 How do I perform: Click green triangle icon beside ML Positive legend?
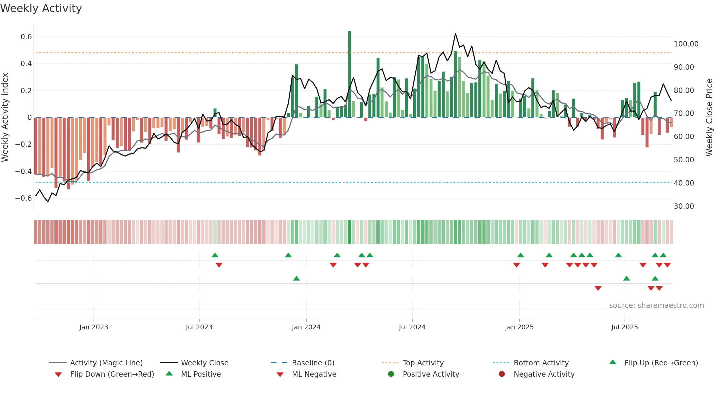[169, 373]
